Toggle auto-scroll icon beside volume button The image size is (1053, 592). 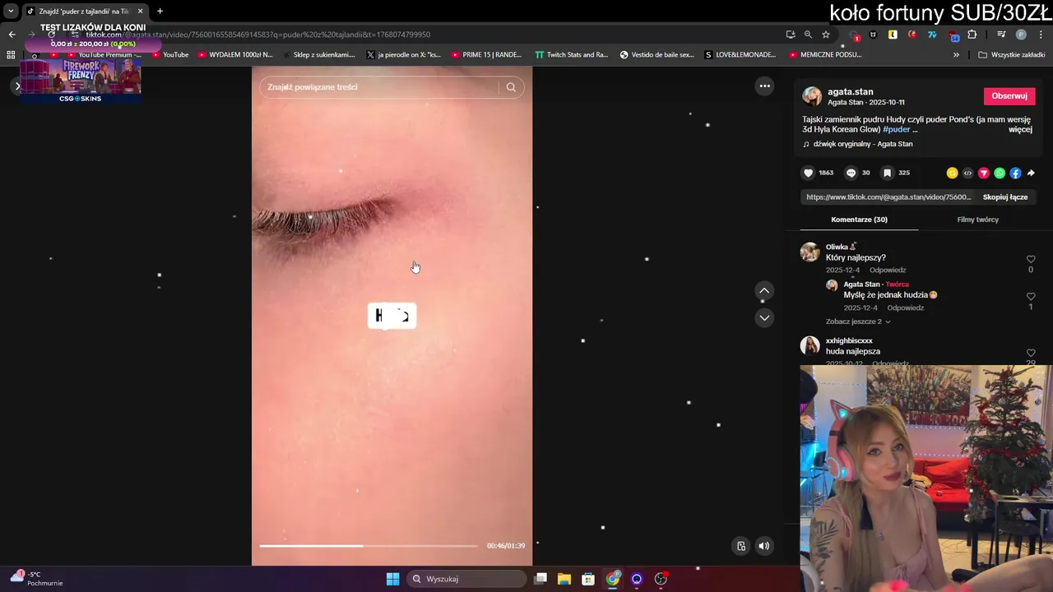click(x=741, y=546)
